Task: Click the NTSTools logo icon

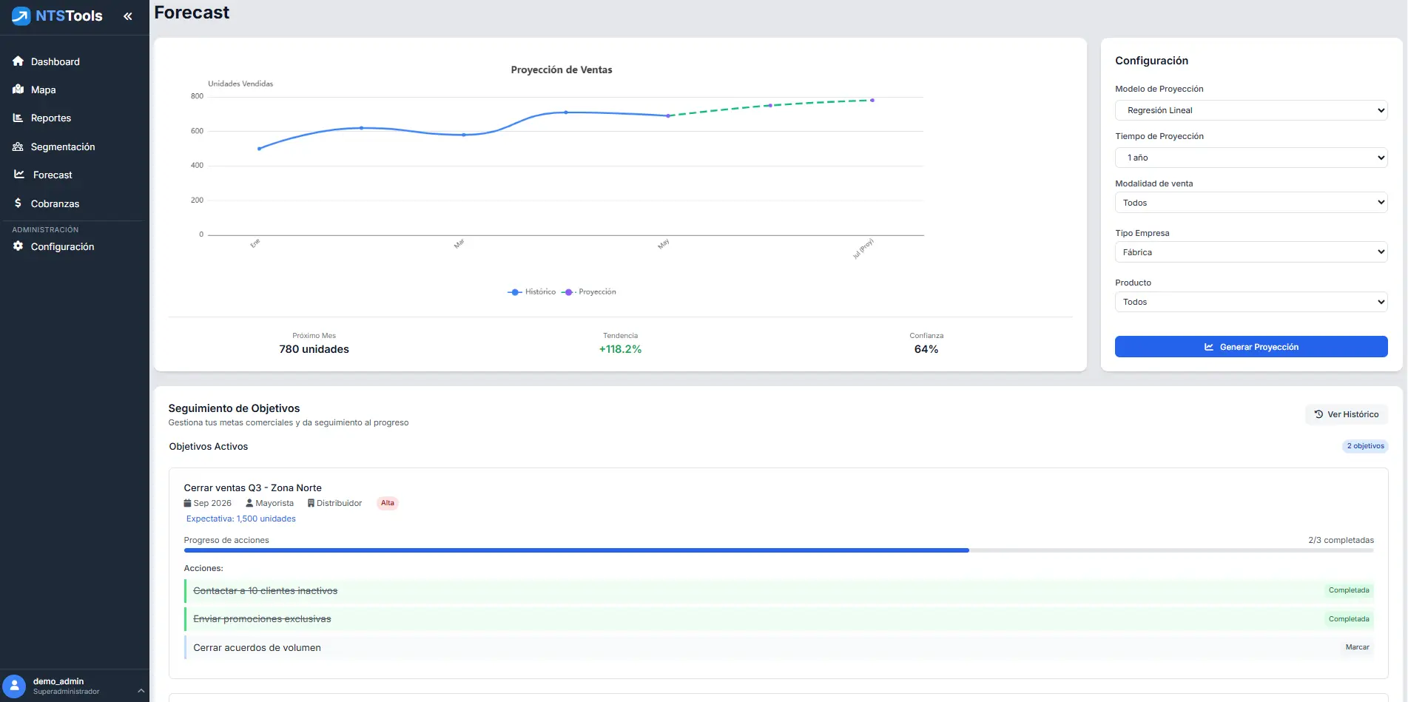Action: pyautogui.click(x=21, y=16)
